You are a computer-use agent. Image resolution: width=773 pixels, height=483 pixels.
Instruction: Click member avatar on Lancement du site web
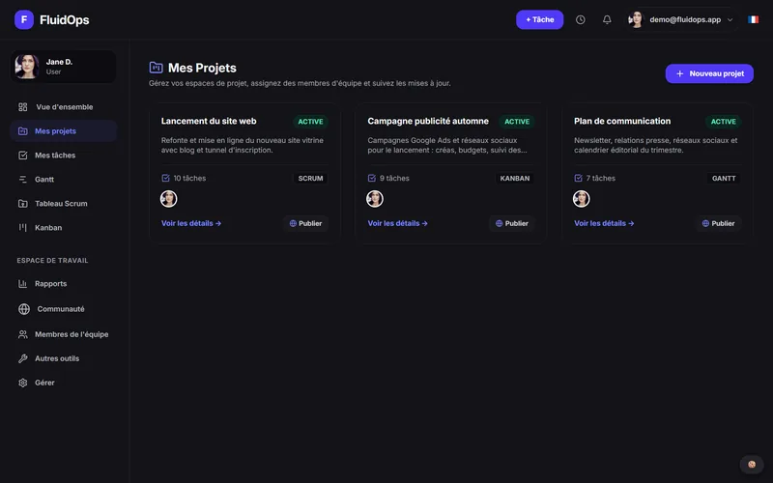168,199
